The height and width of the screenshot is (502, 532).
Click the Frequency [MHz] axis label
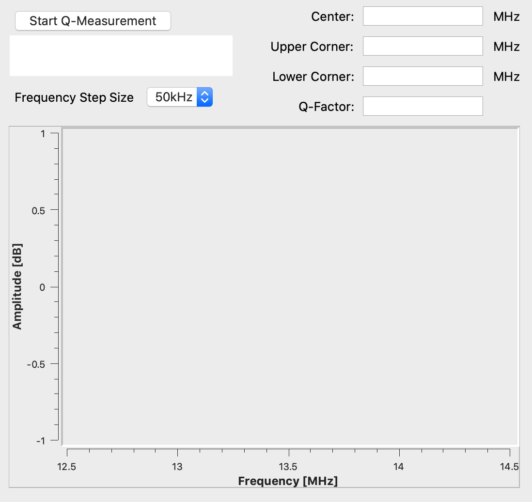[x=288, y=481]
